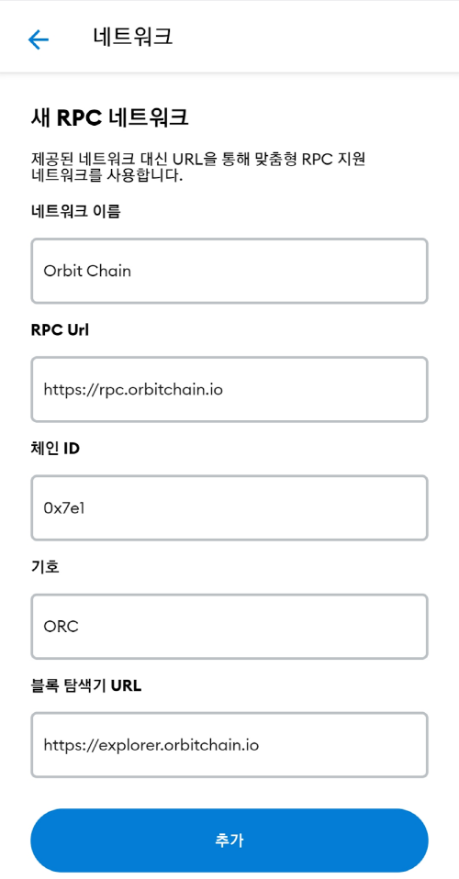Screen dimensions: 459x879
Task: Place cursor after the Orbit Chain text
Action: 132,272
